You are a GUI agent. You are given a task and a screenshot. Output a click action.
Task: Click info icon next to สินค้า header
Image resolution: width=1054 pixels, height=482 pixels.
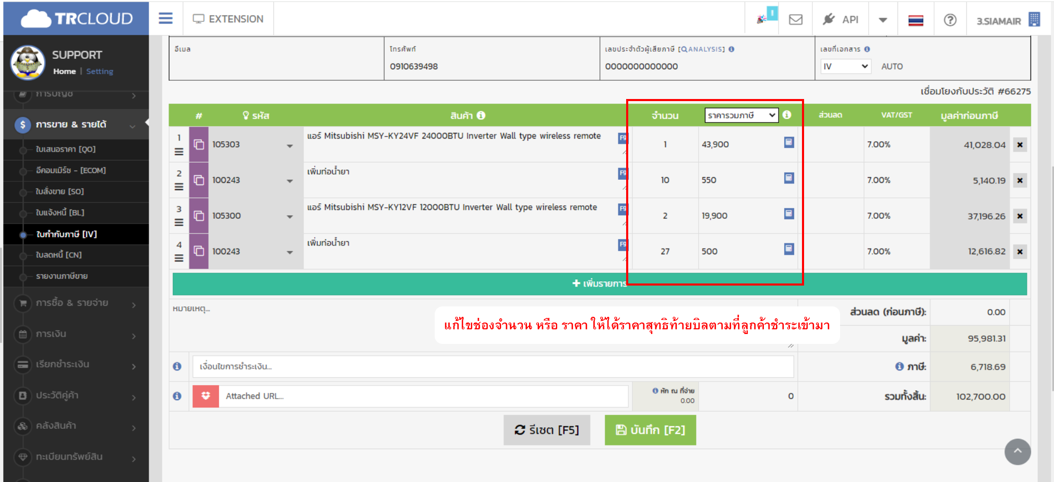click(481, 115)
